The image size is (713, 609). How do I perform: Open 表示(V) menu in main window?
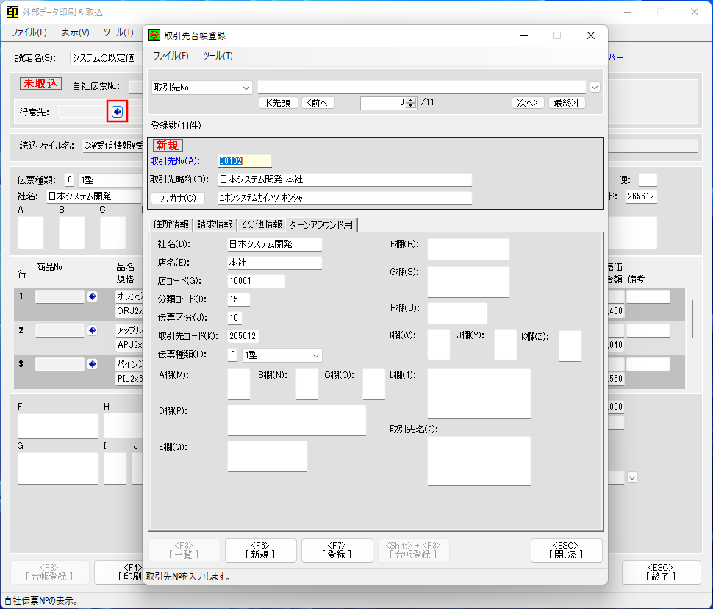(75, 32)
